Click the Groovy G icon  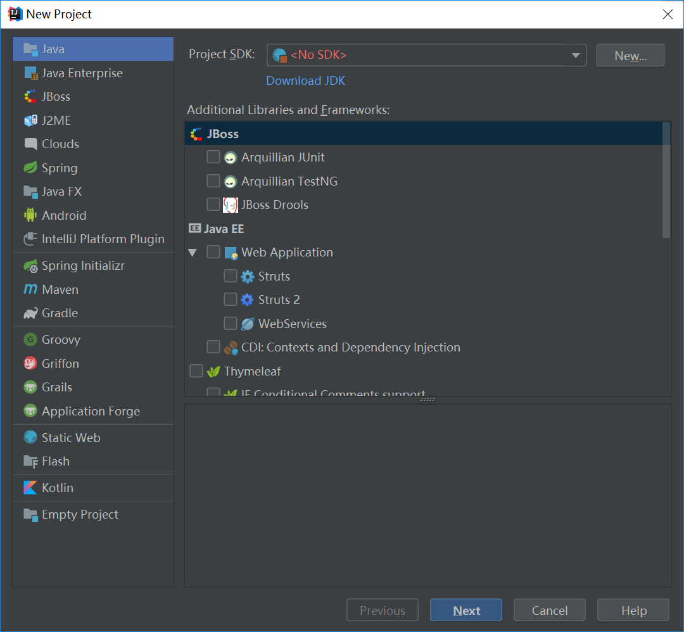[x=30, y=339]
